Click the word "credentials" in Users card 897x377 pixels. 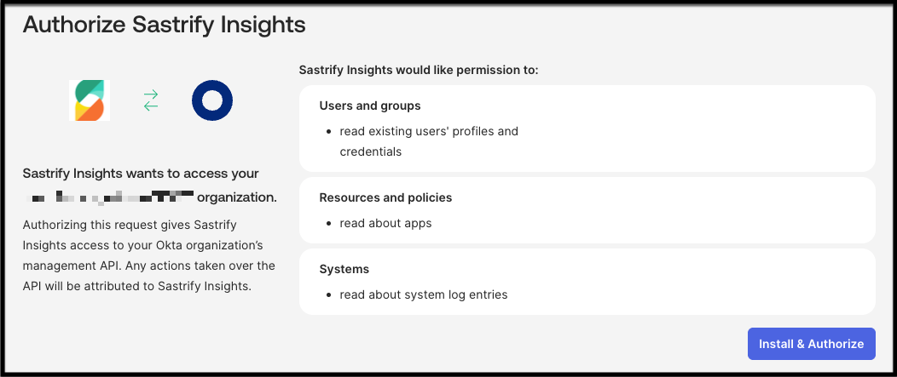(370, 151)
